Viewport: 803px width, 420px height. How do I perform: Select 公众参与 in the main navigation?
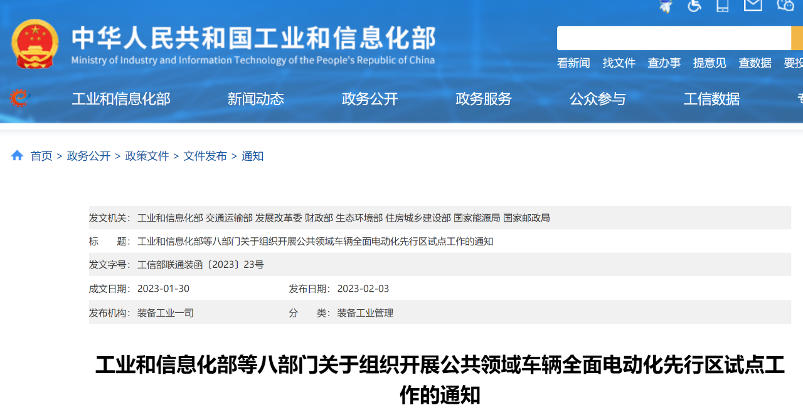[x=597, y=99]
